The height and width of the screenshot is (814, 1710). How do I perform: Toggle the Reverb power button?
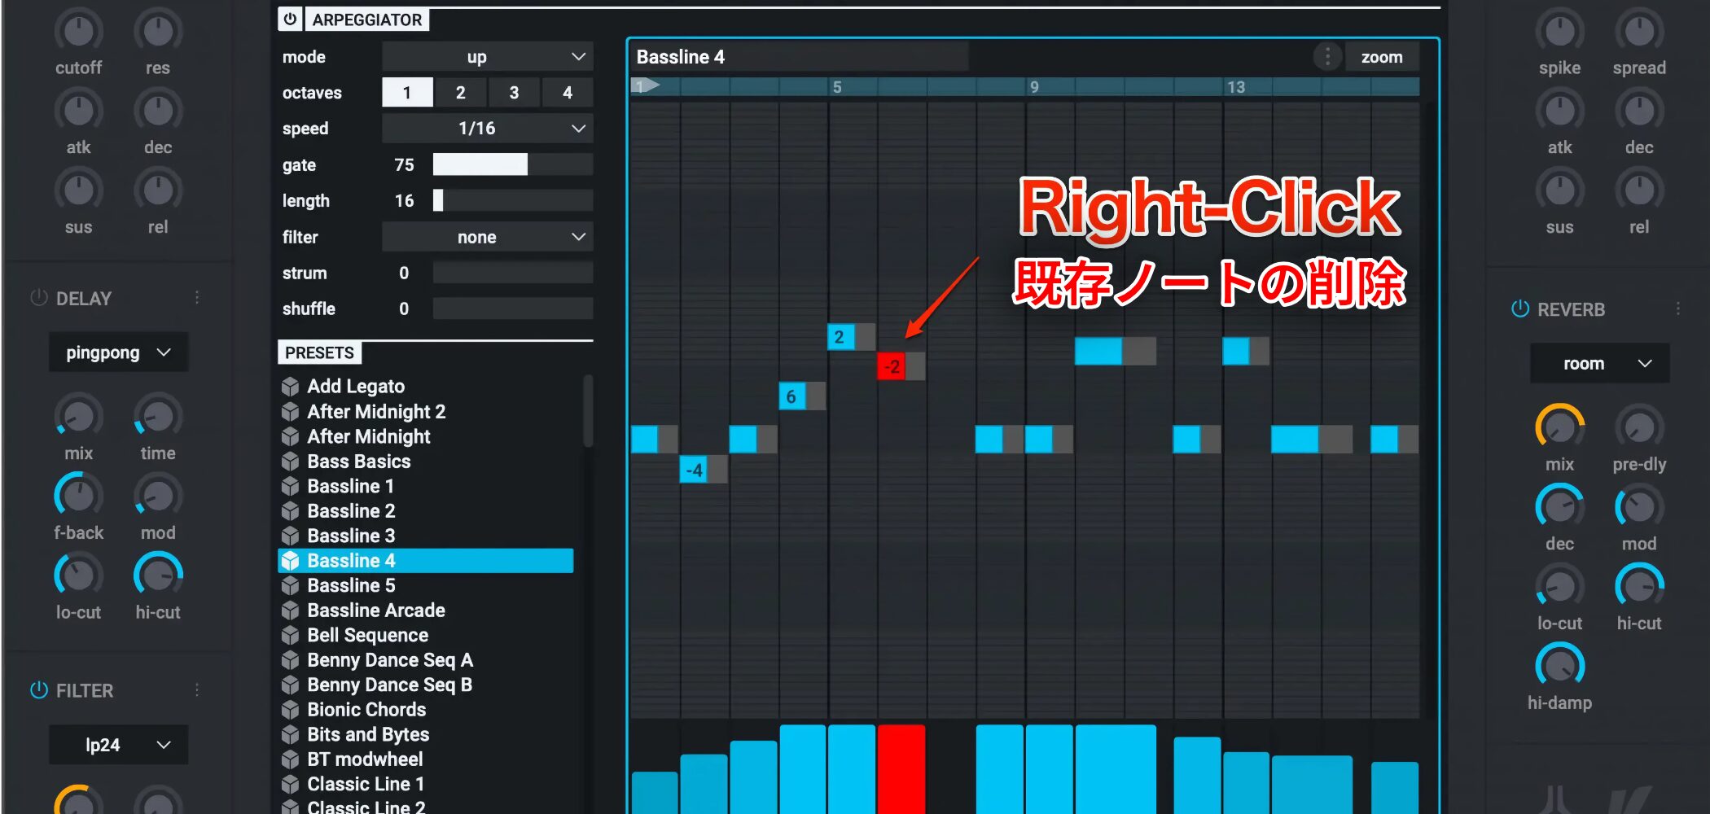click(x=1519, y=309)
